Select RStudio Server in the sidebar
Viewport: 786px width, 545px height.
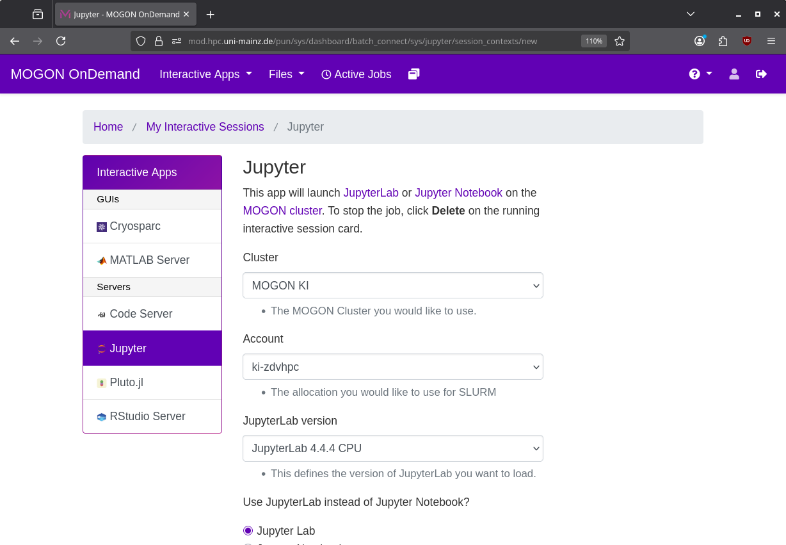click(x=152, y=416)
